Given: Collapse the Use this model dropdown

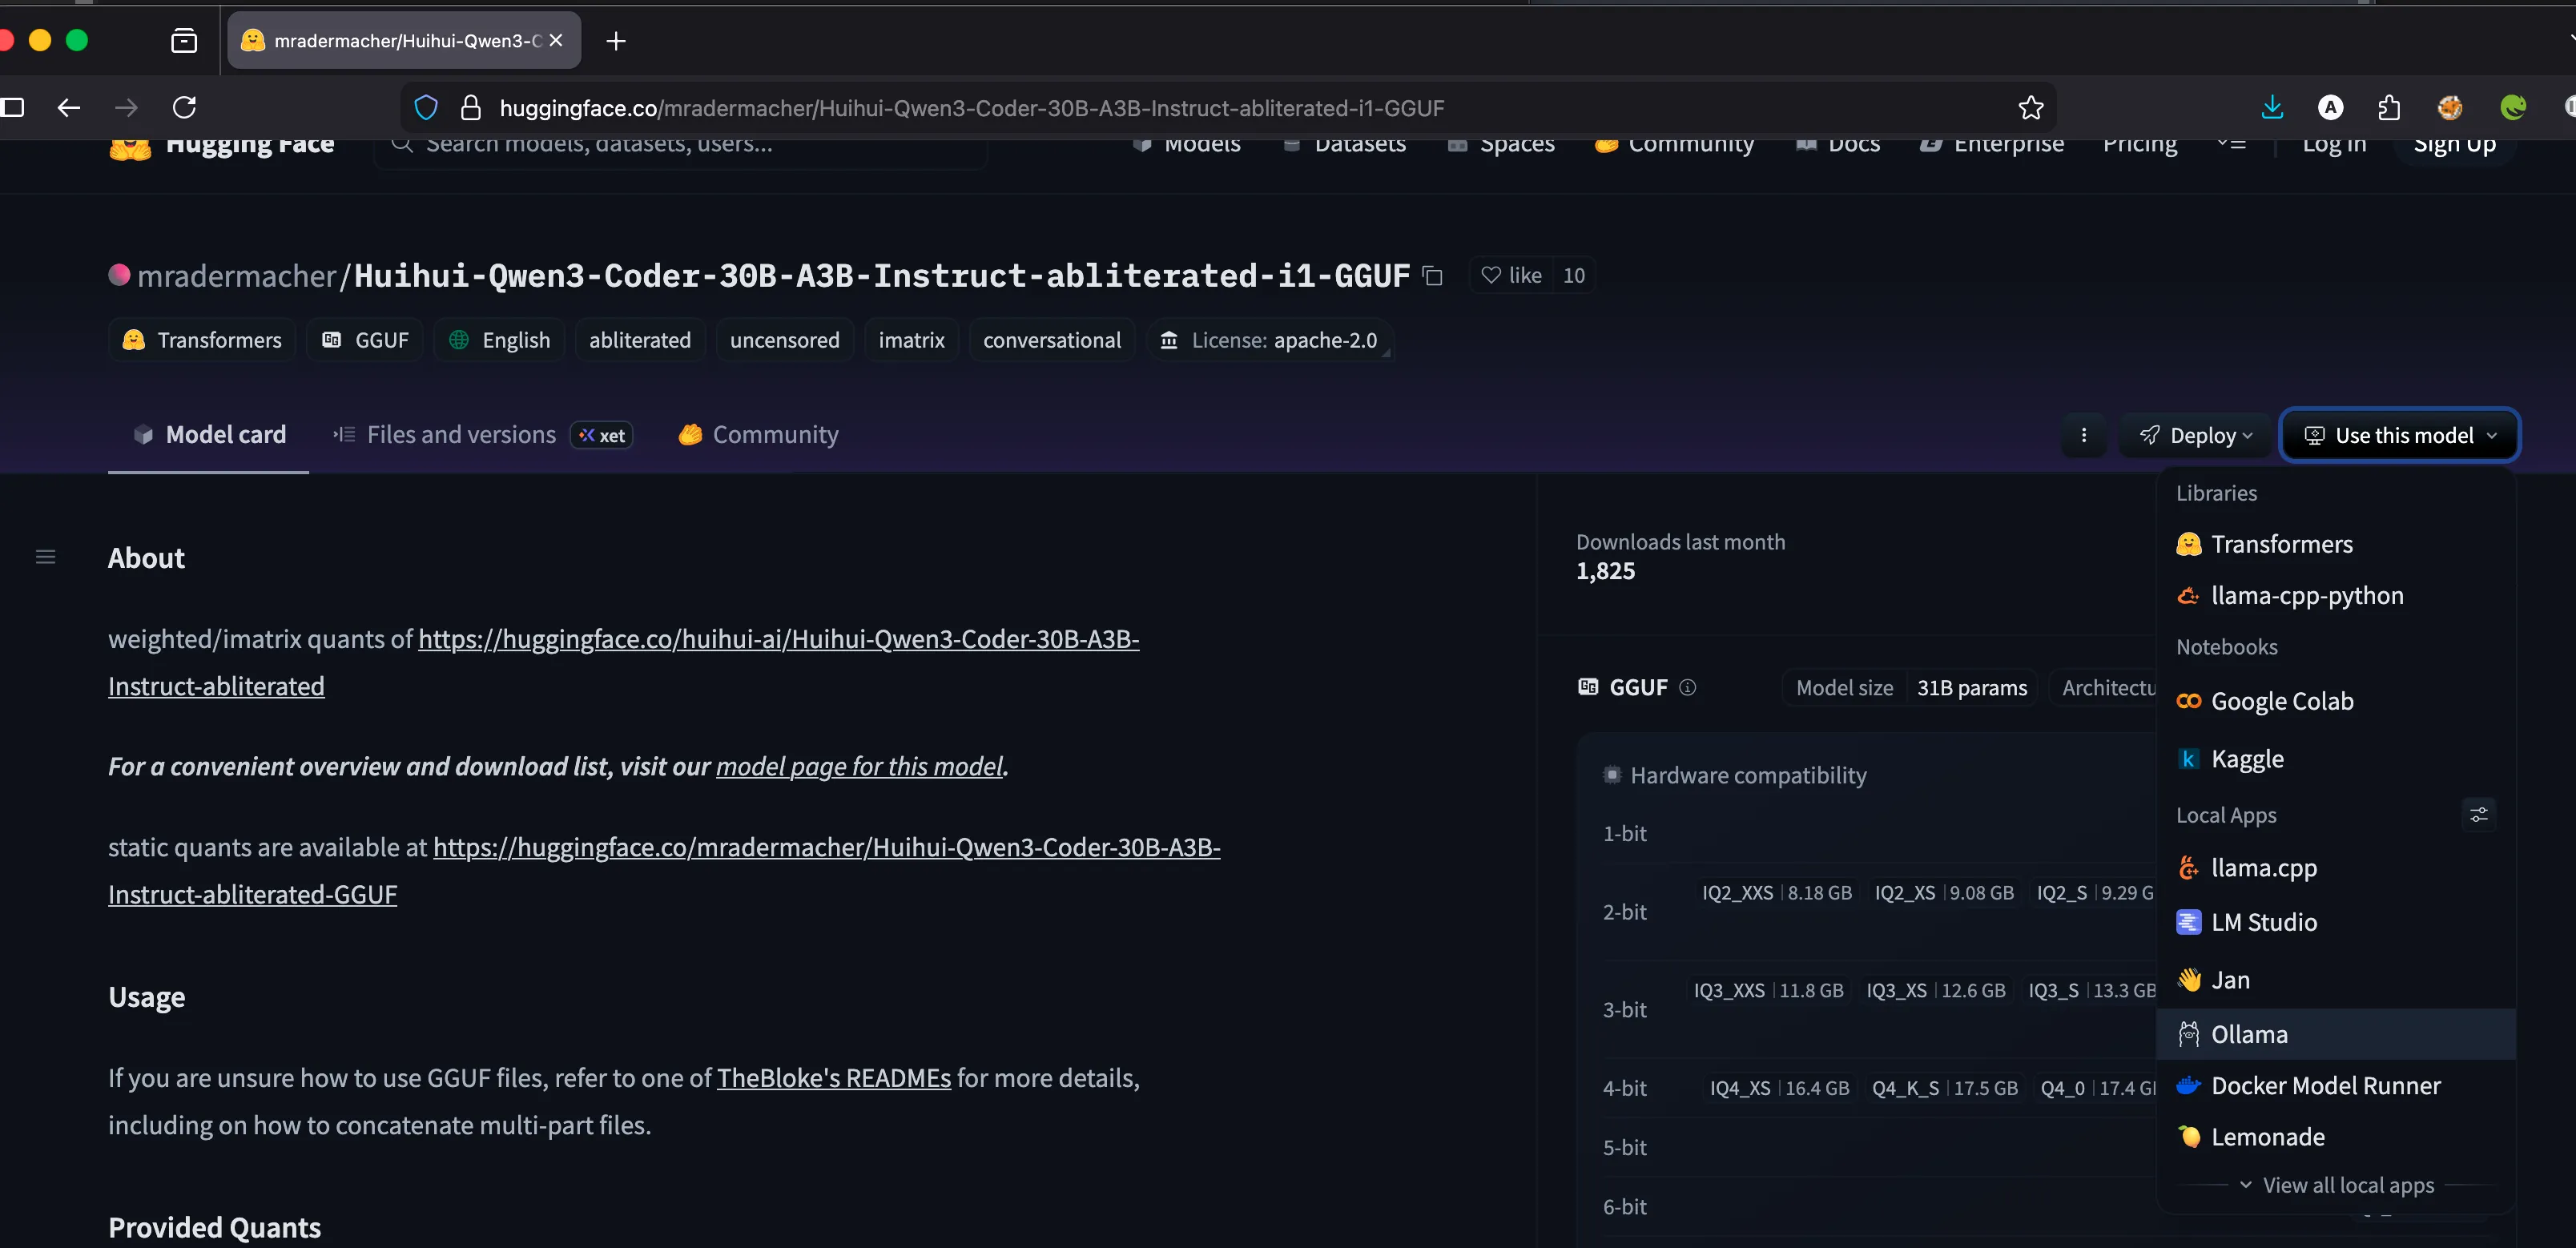Looking at the screenshot, I should click(2399, 435).
